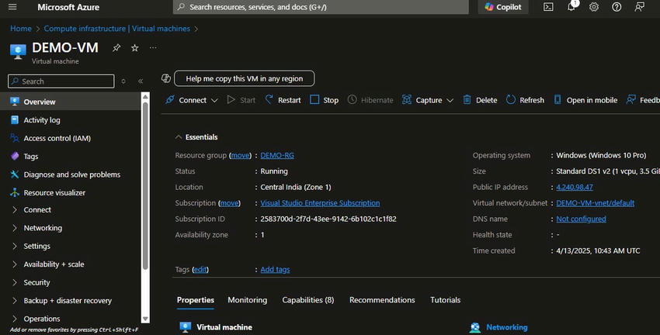Open DEMO-VM-vnet/default network link
This screenshot has width=660, height=335.
[596, 203]
